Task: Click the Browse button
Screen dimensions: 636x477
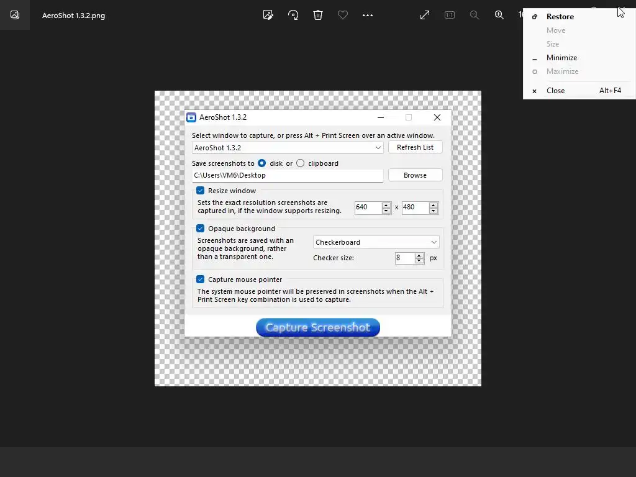Action: pyautogui.click(x=415, y=175)
